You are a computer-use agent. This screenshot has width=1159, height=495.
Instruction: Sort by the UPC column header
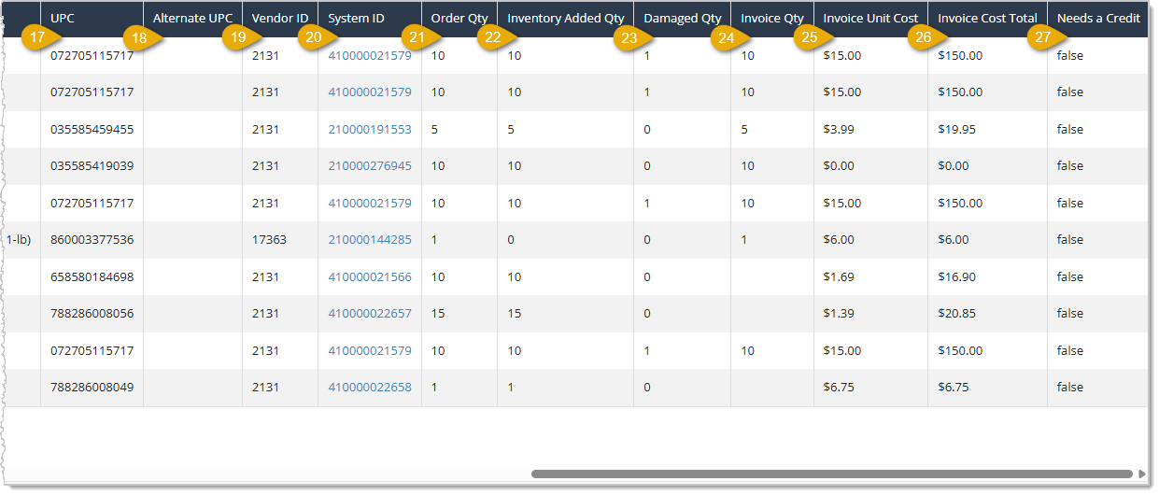[63, 18]
